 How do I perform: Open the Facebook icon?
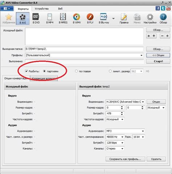[158, 8]
